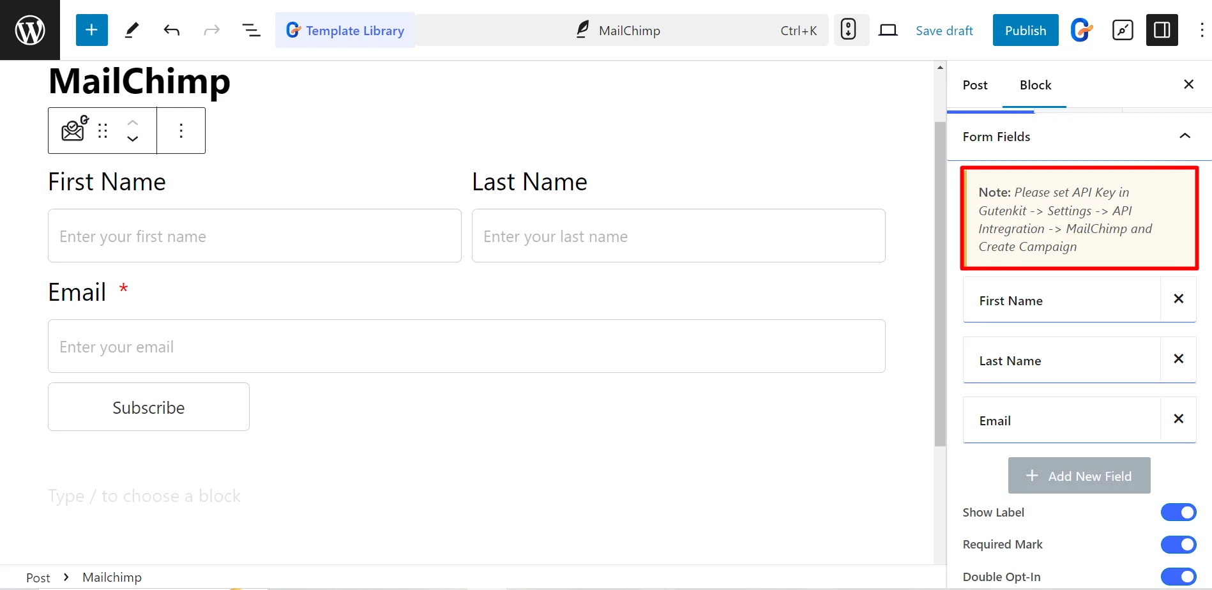This screenshot has height=590, width=1212.
Task: Move the block up
Action: click(x=133, y=122)
